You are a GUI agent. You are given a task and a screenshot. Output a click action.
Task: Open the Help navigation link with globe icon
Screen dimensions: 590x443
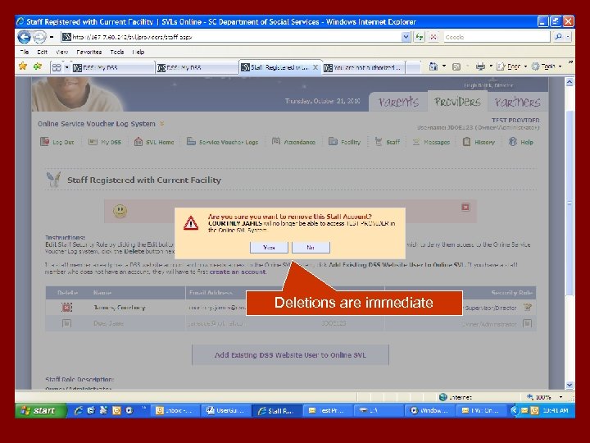521,142
